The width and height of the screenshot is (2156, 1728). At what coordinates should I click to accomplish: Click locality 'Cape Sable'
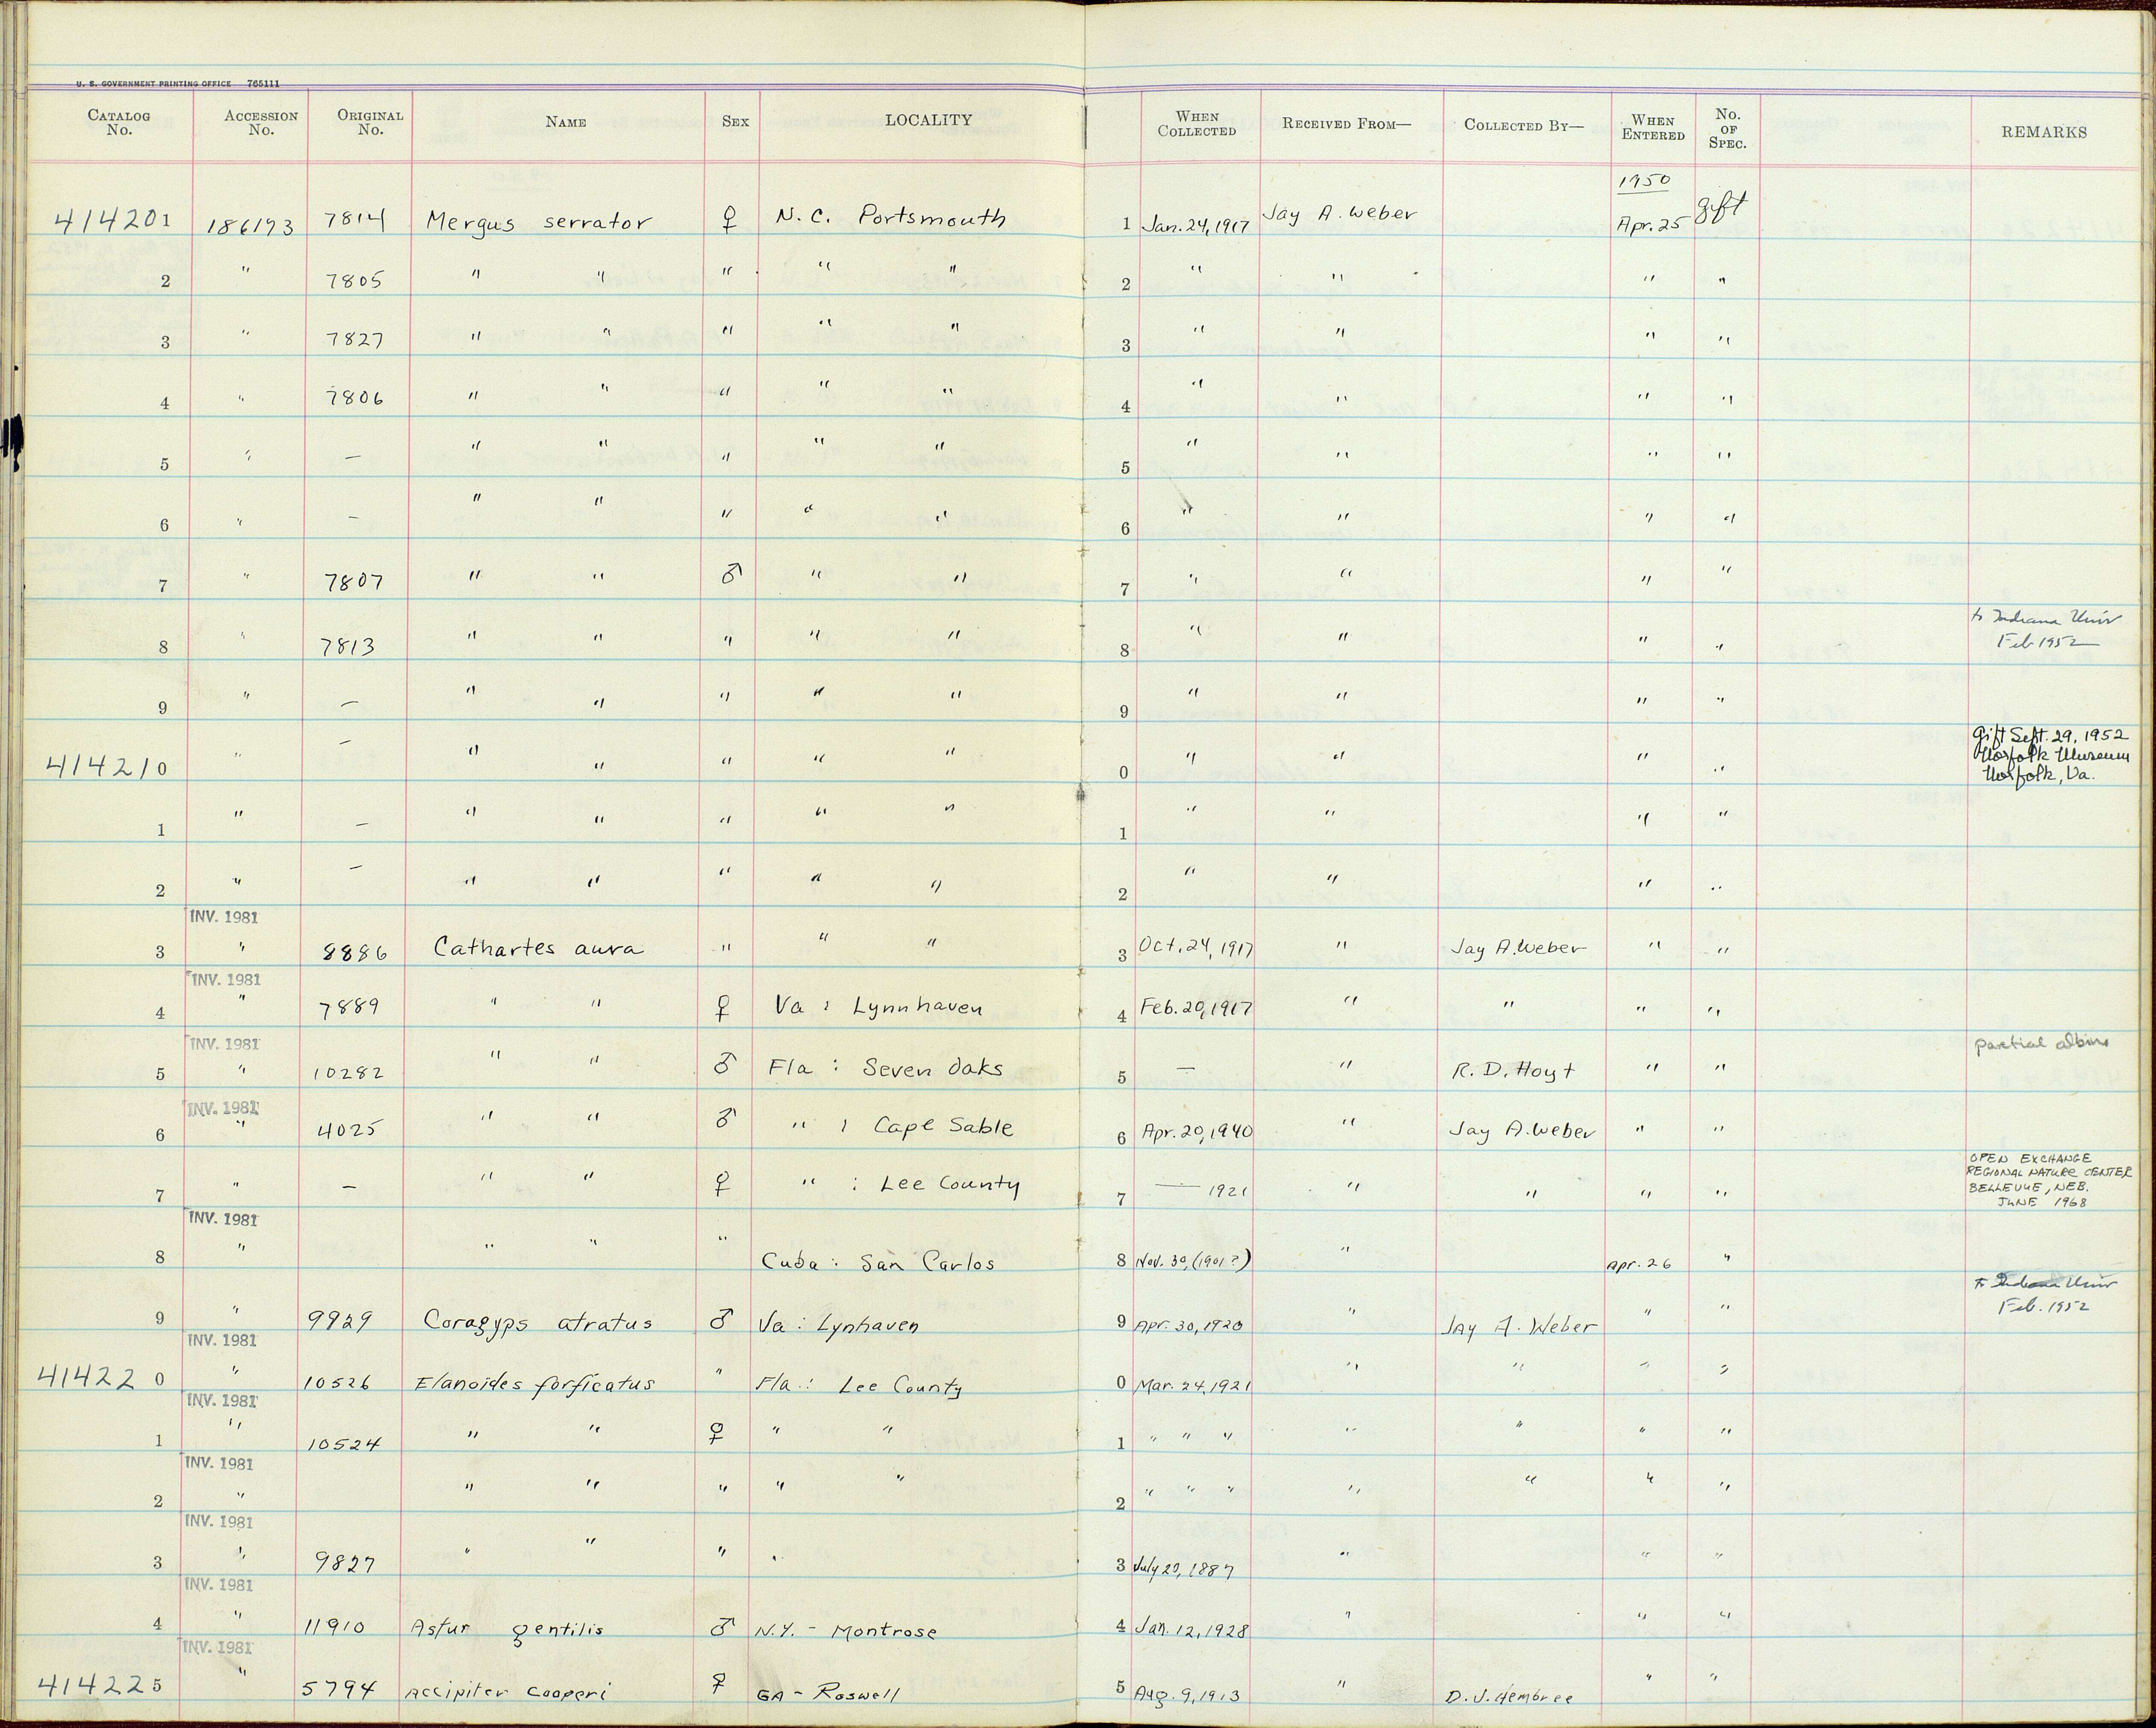(x=944, y=1126)
